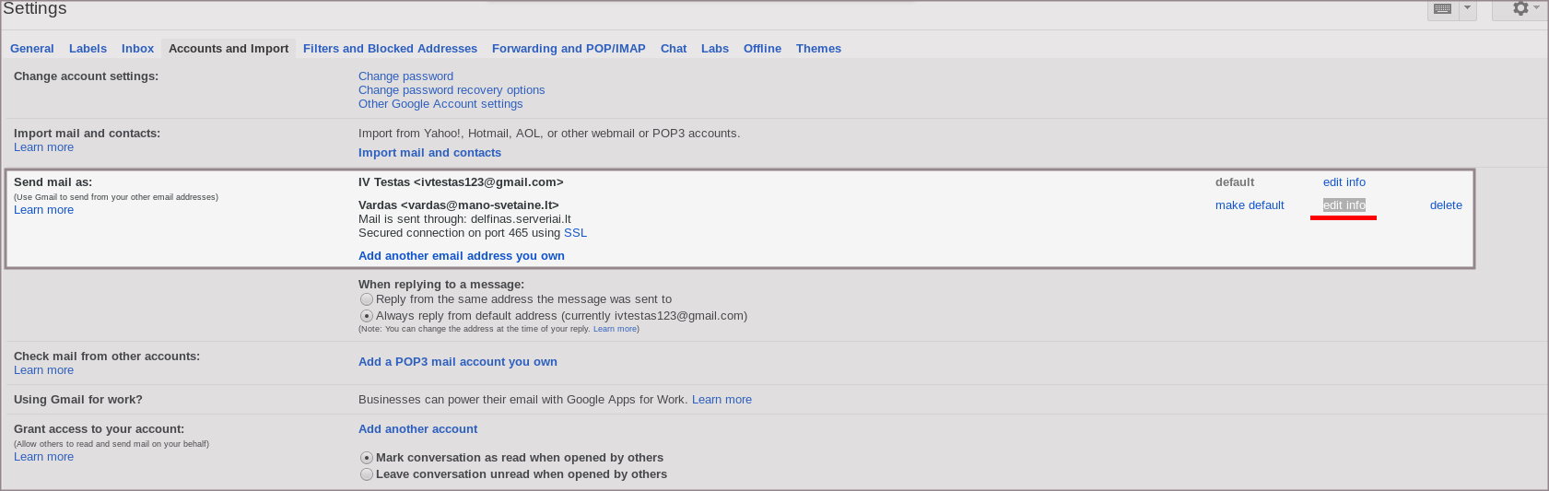Click Import mail and contacts link
Image resolution: width=1549 pixels, height=491 pixels.
coord(429,153)
